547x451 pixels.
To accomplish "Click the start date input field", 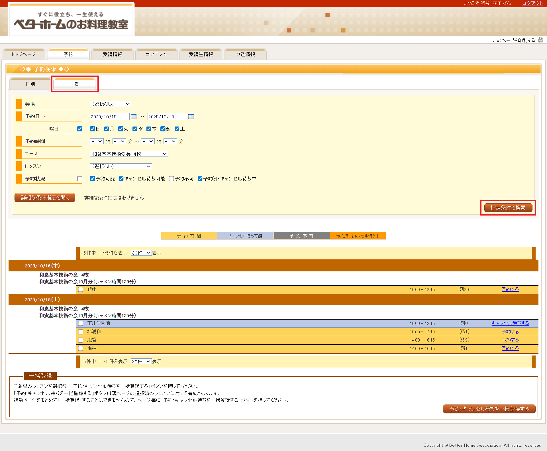I will pyautogui.click(x=109, y=117).
